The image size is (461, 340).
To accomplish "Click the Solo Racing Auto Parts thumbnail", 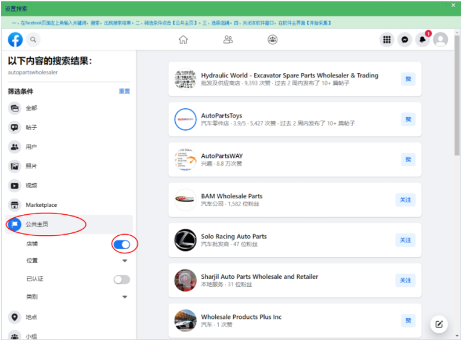I will [x=185, y=240].
